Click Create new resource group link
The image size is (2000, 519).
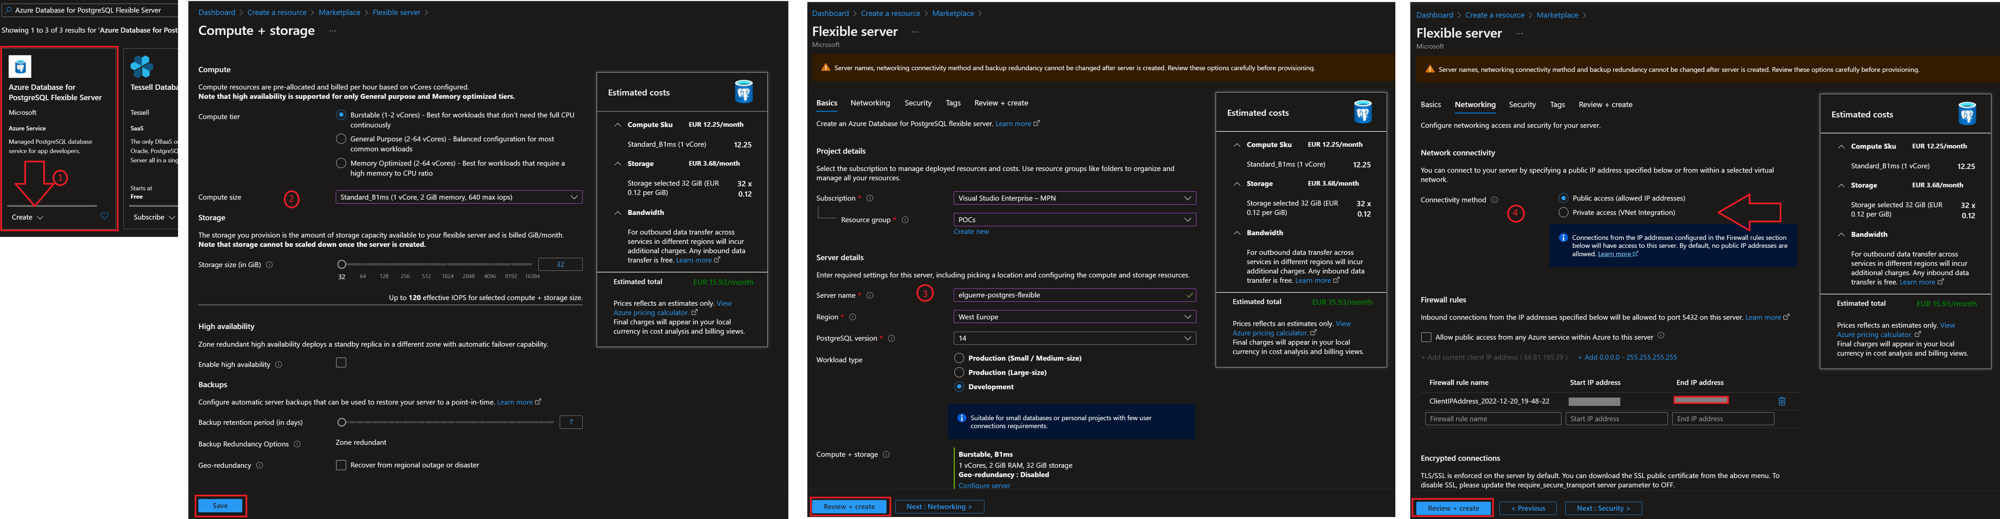(971, 232)
